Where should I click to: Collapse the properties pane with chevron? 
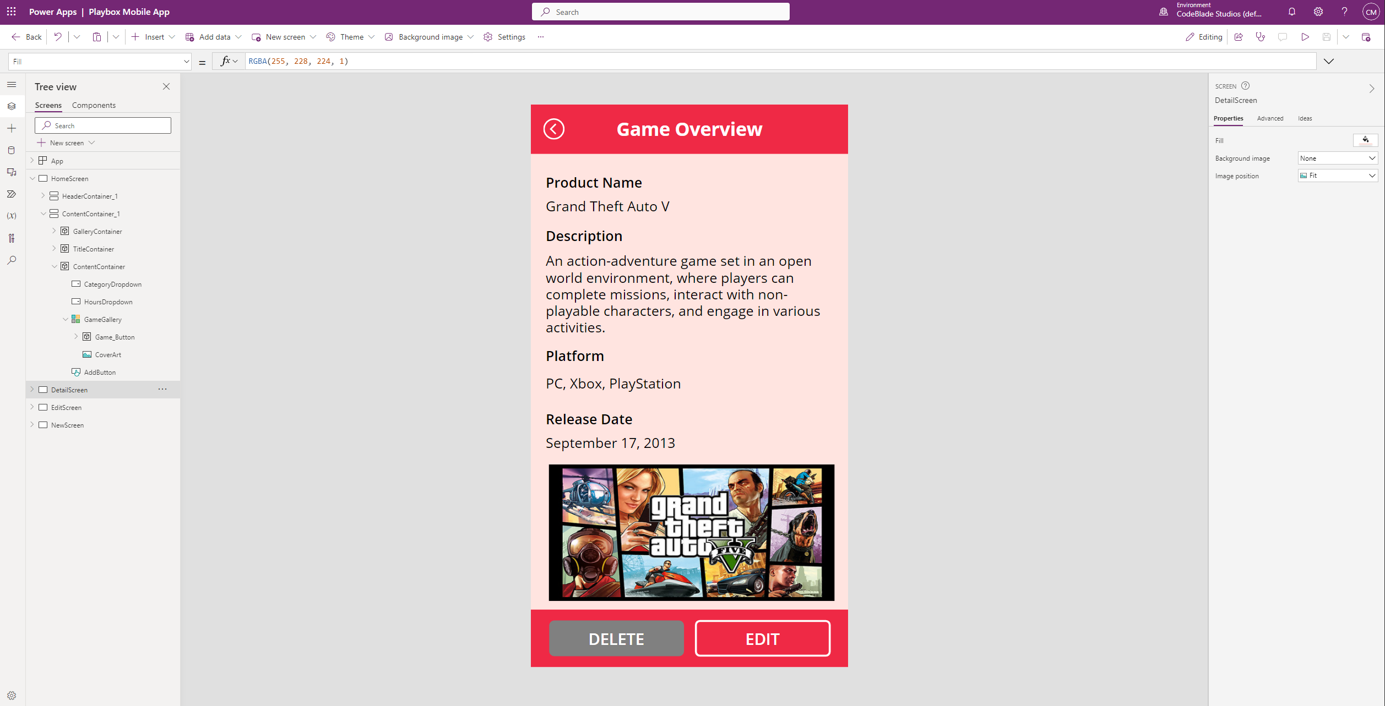[x=1371, y=89]
